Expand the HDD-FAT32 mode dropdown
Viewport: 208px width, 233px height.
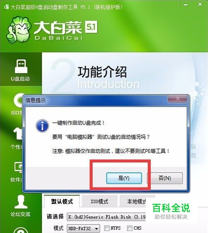[x=84, y=228]
